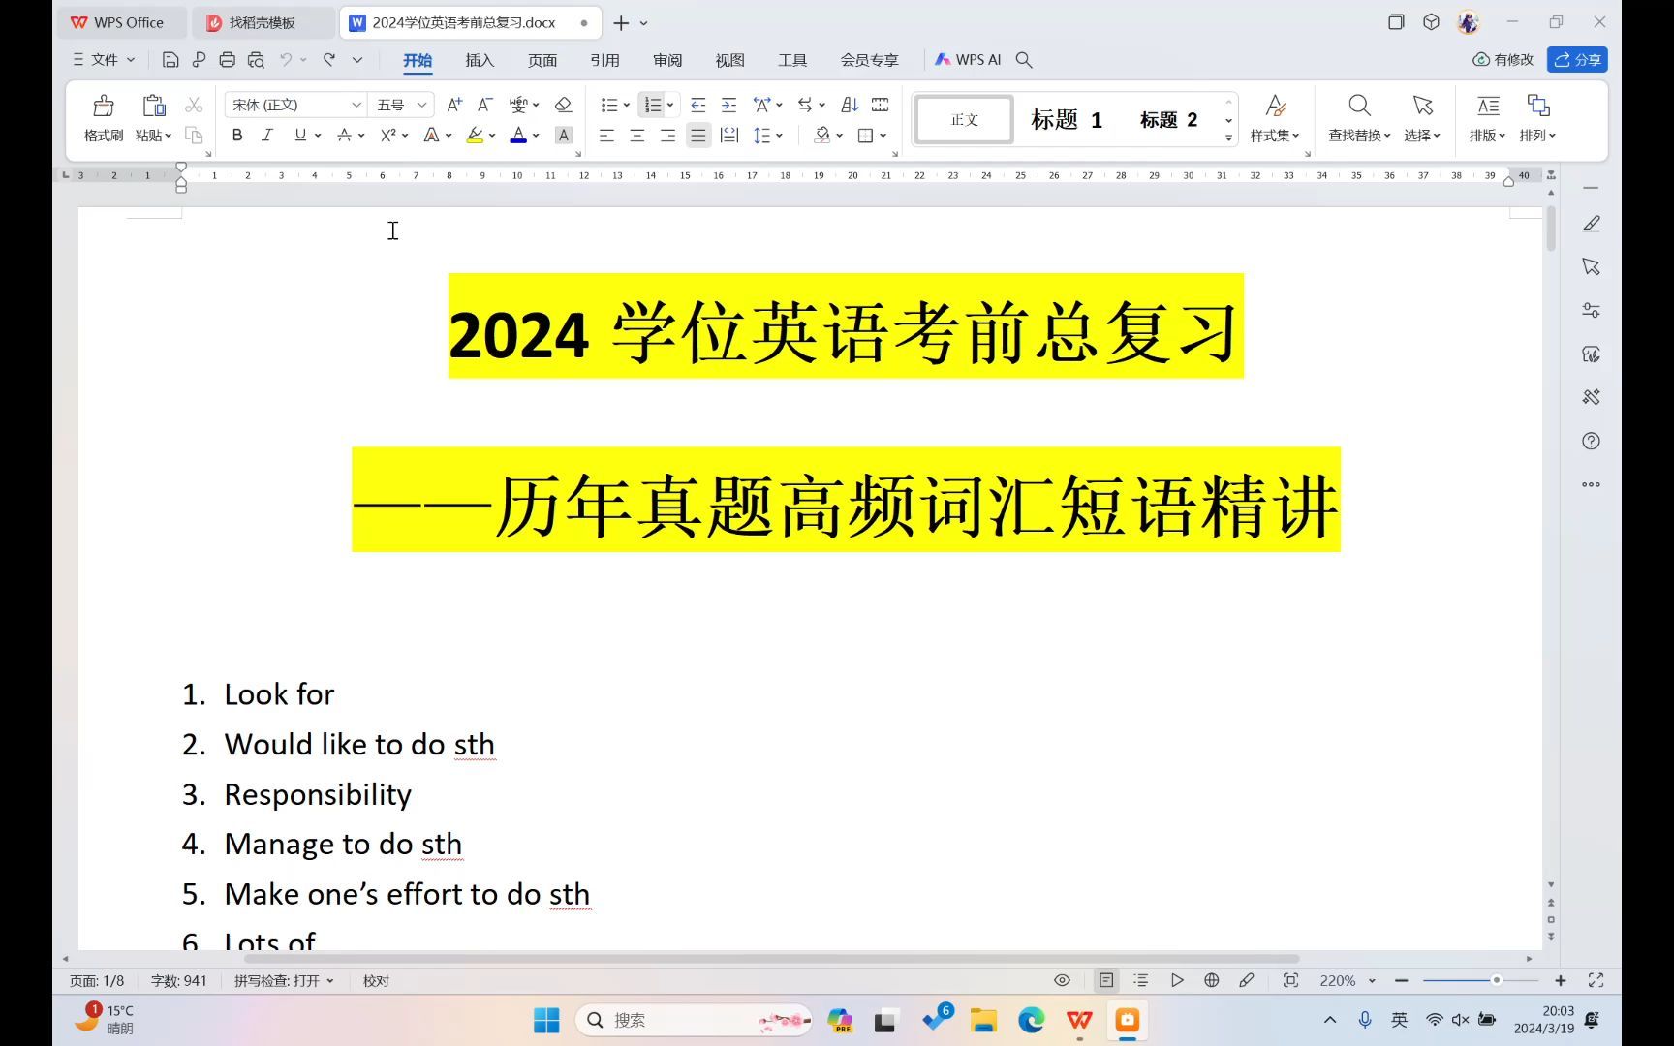
Task: Decrease font size with A- icon
Action: (485, 105)
